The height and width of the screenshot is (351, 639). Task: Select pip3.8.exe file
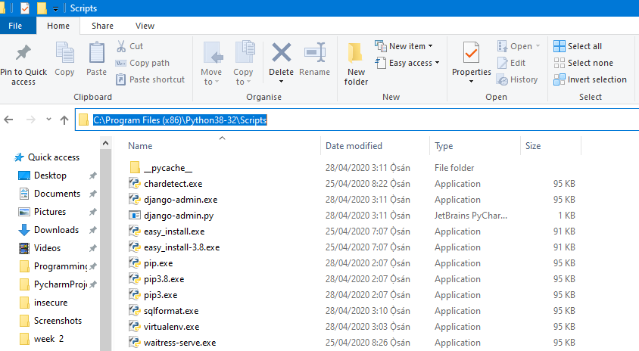point(157,279)
